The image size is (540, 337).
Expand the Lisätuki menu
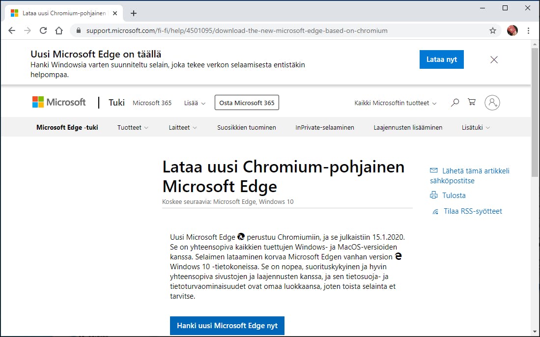(x=476, y=127)
